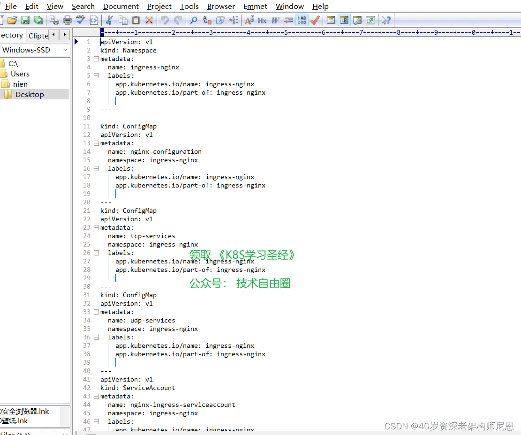Open the Help menu
This screenshot has height=435, width=521.
[320, 6]
